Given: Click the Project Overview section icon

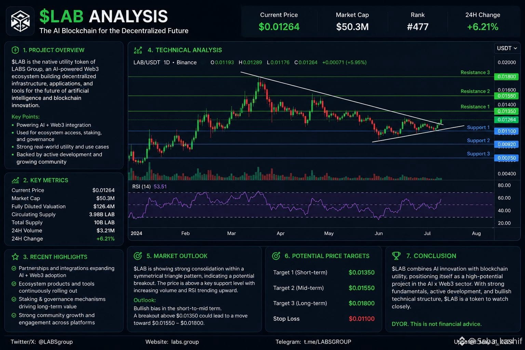Looking at the screenshot, I should (15, 50).
